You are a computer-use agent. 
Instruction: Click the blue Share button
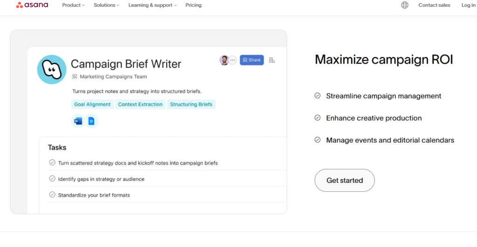coord(252,60)
